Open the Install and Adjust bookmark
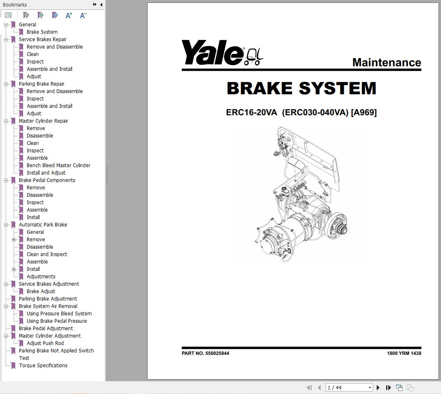 tap(46, 173)
